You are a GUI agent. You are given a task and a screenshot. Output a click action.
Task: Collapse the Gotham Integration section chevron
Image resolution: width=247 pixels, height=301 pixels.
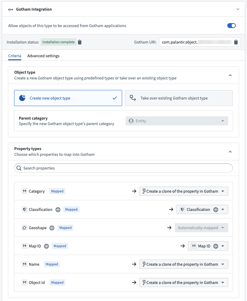point(238,9)
